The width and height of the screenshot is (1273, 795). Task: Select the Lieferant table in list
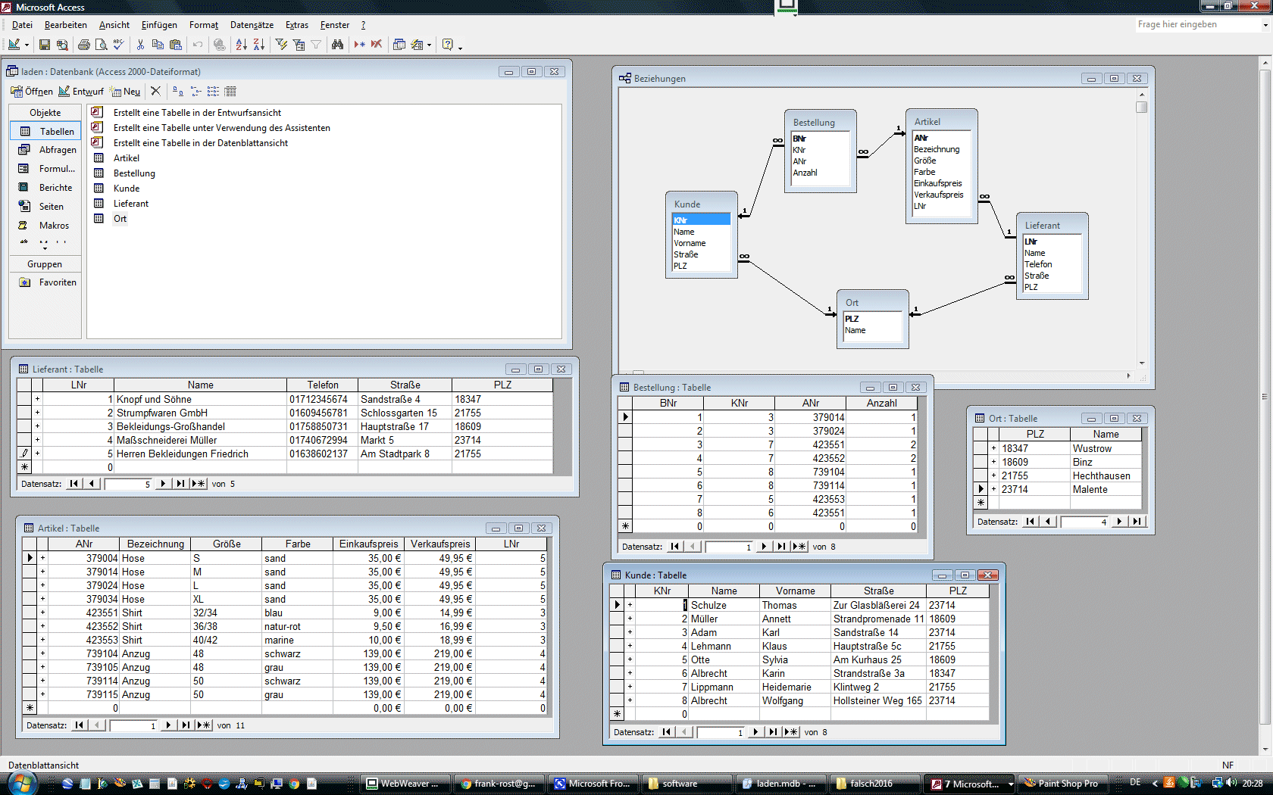[x=130, y=204]
